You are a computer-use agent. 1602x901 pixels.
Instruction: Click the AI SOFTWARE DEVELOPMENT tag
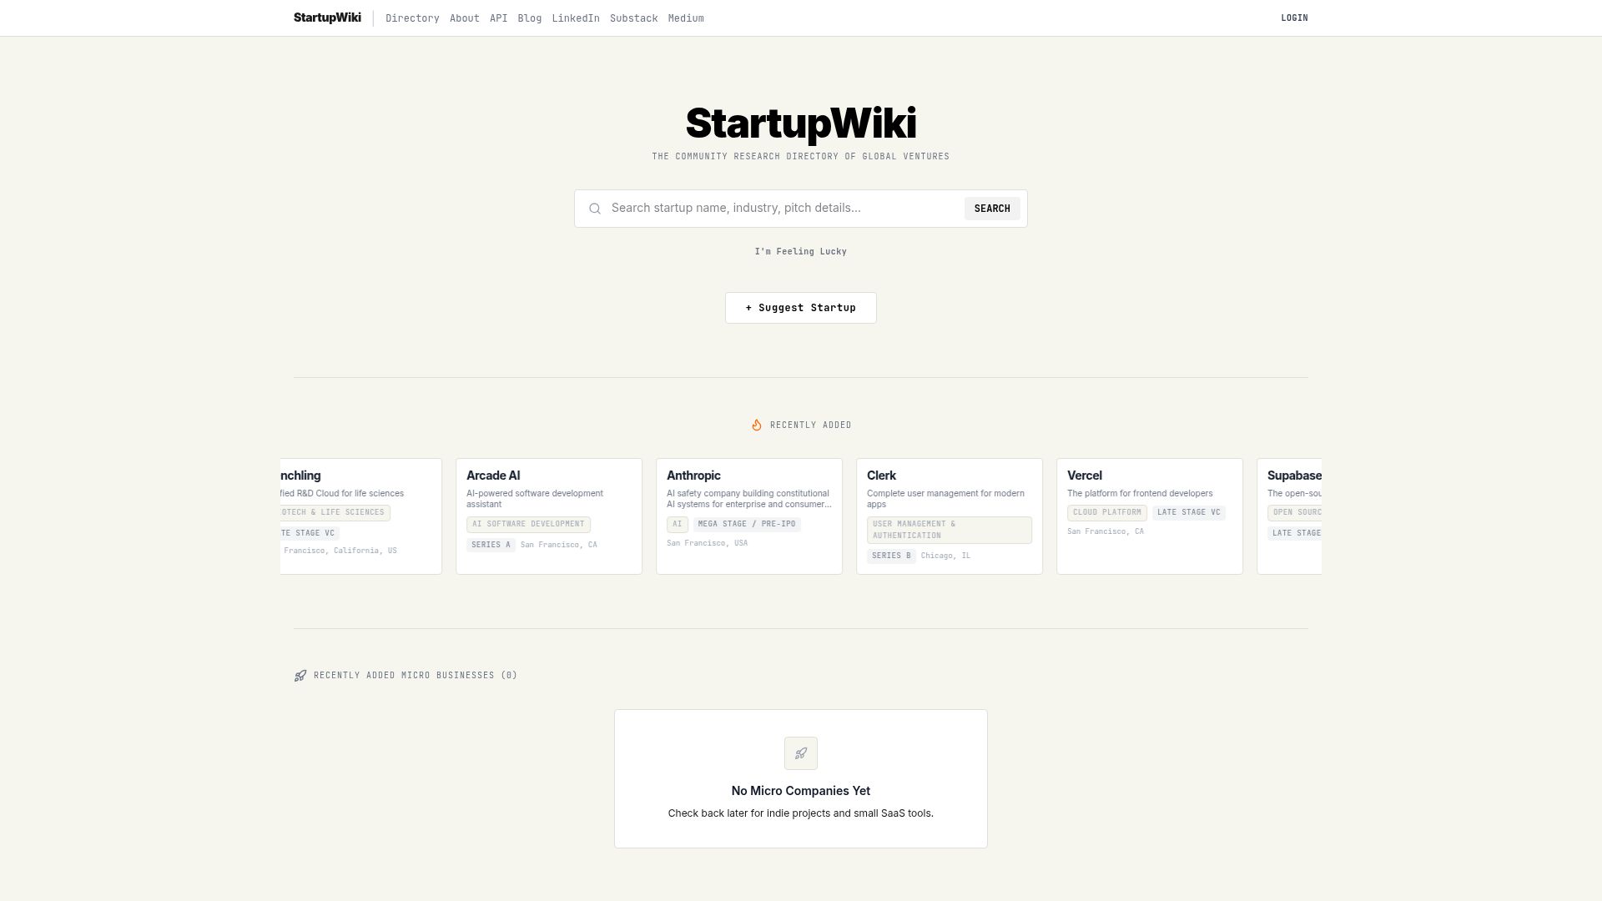528,525
